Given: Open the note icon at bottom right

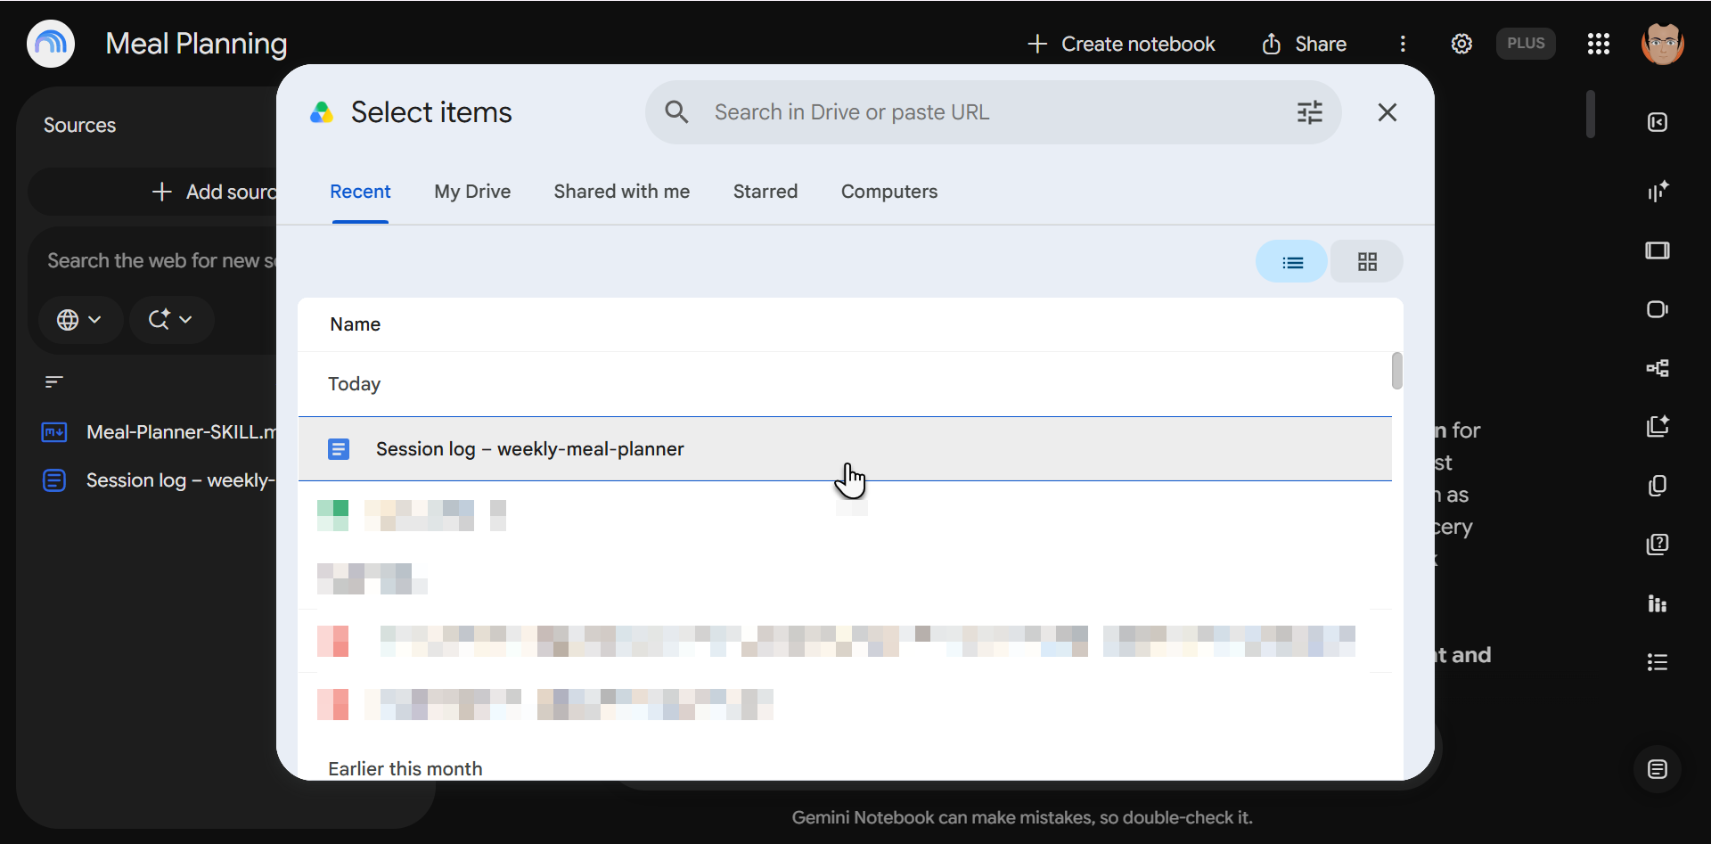Looking at the screenshot, I should [1658, 769].
